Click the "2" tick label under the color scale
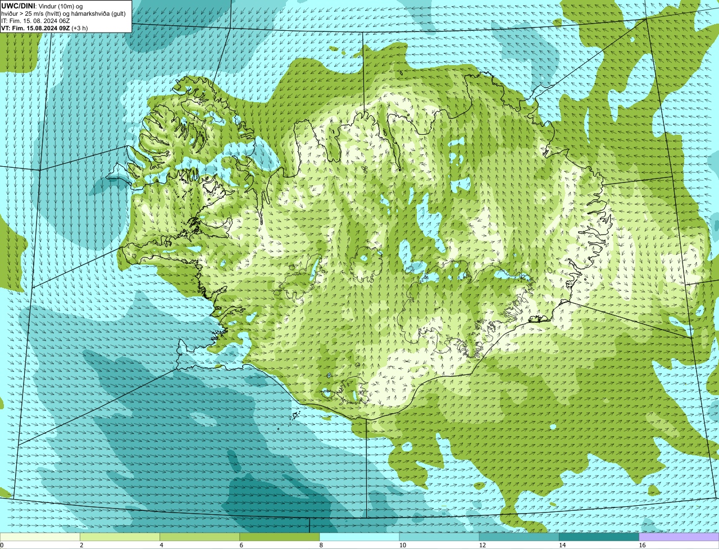 (x=81, y=545)
